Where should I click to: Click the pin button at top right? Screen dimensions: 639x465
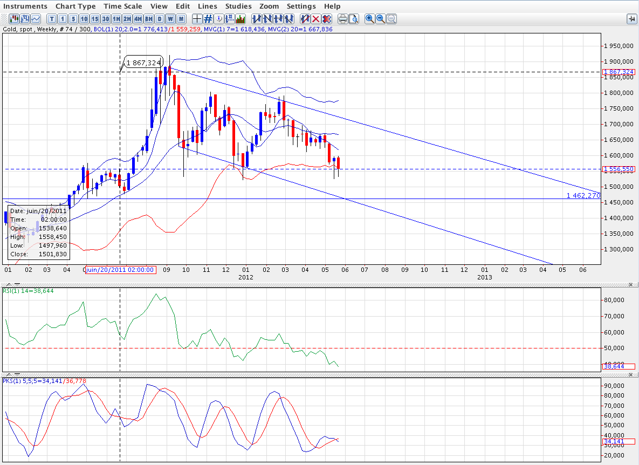pyautogui.click(x=631, y=19)
